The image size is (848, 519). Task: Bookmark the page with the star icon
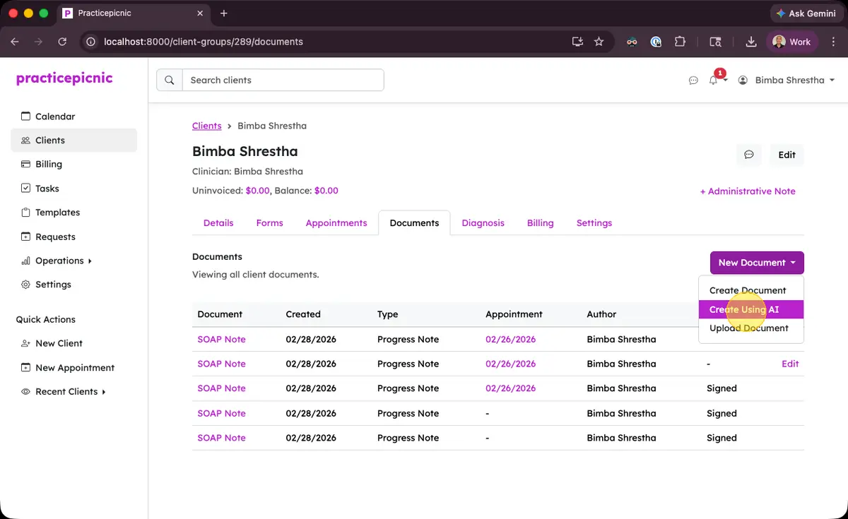(x=599, y=42)
